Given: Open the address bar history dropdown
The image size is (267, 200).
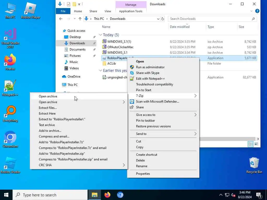Looking at the screenshot, I should 158,19.
